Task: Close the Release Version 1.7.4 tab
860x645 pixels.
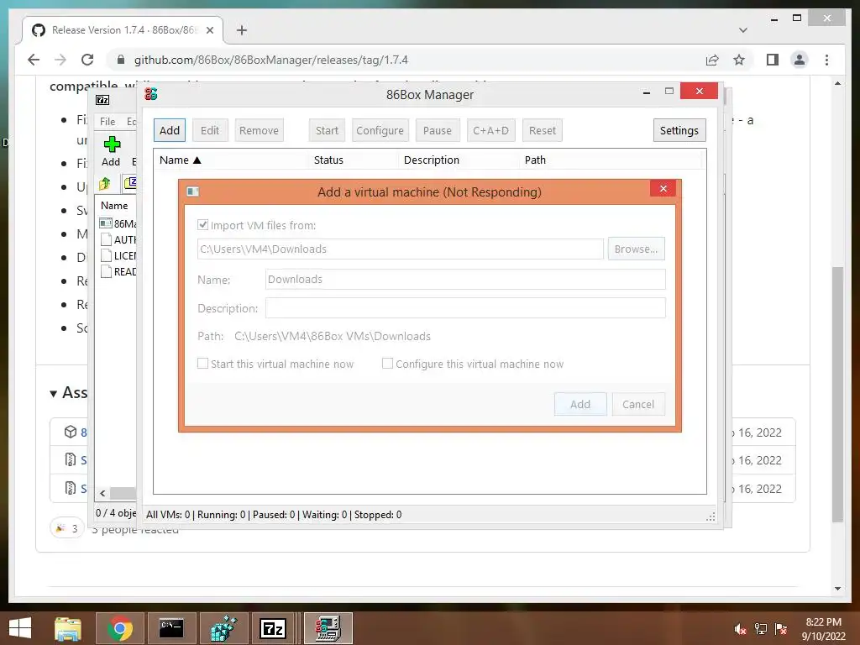Action: (x=209, y=30)
